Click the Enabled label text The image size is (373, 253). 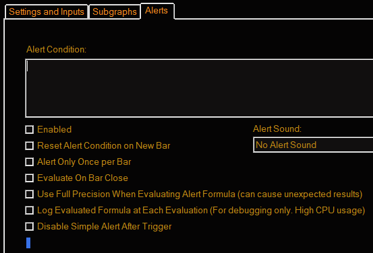tap(54, 130)
